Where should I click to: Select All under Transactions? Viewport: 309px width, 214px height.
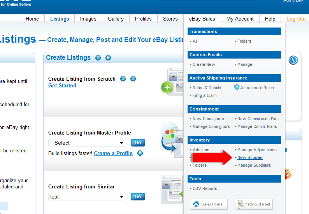point(195,41)
